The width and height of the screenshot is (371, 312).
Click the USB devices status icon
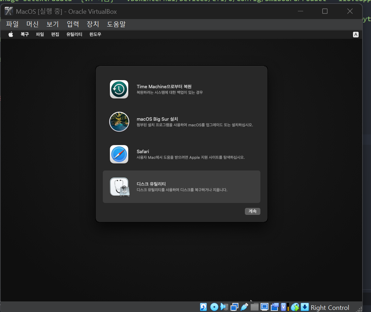point(245,307)
